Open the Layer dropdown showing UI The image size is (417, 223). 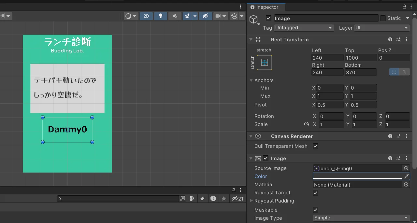382,28
